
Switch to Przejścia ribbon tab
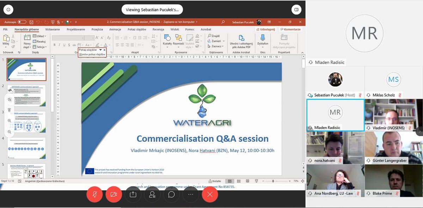(97, 30)
